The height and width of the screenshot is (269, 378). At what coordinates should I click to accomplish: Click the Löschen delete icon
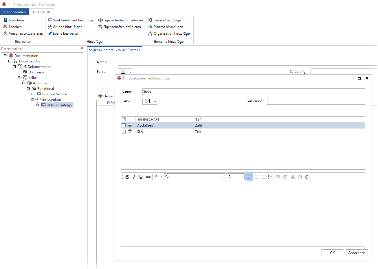coord(5,27)
